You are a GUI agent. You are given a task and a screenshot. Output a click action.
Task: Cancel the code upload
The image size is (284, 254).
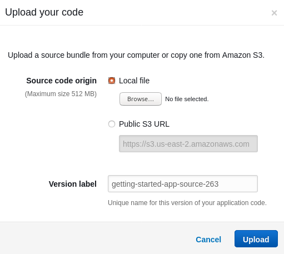tap(208, 240)
